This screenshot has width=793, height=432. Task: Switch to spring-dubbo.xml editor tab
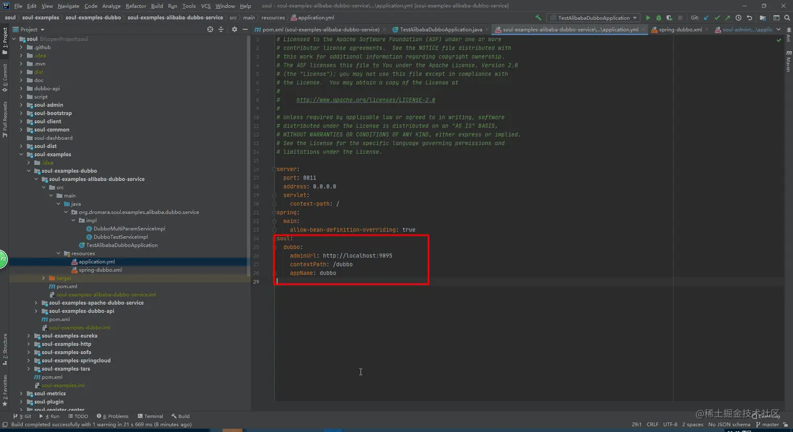[x=680, y=29]
